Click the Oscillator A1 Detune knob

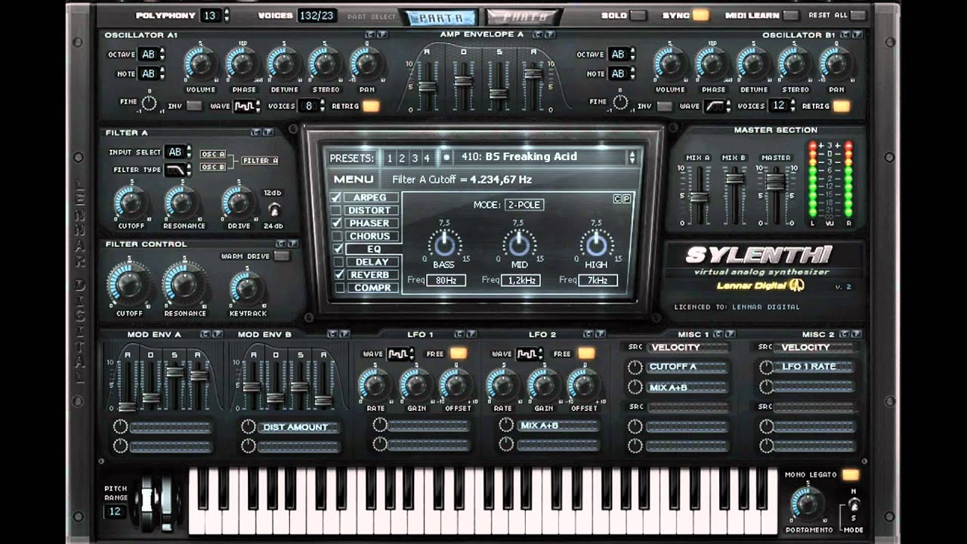[x=284, y=64]
